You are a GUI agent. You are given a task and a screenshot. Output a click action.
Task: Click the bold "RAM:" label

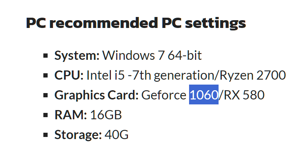click(x=70, y=115)
